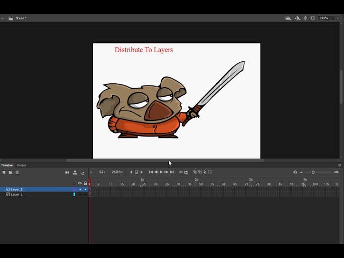Toggle visibility dot of Layer_2

pyautogui.click(x=80, y=189)
